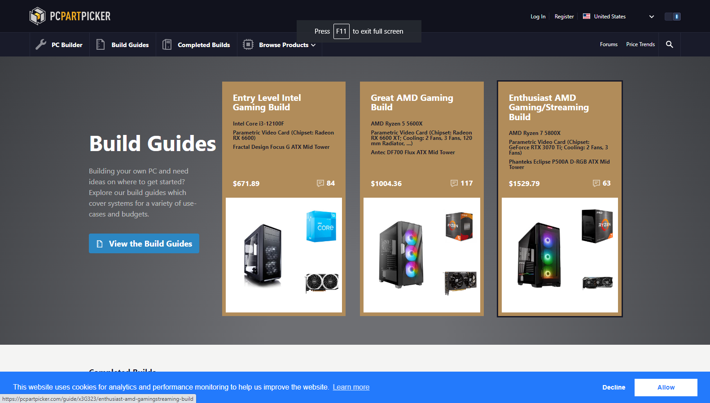Screen dimensions: 710x403
Task: Click the PCPartPicker logo
Action: tap(70, 16)
